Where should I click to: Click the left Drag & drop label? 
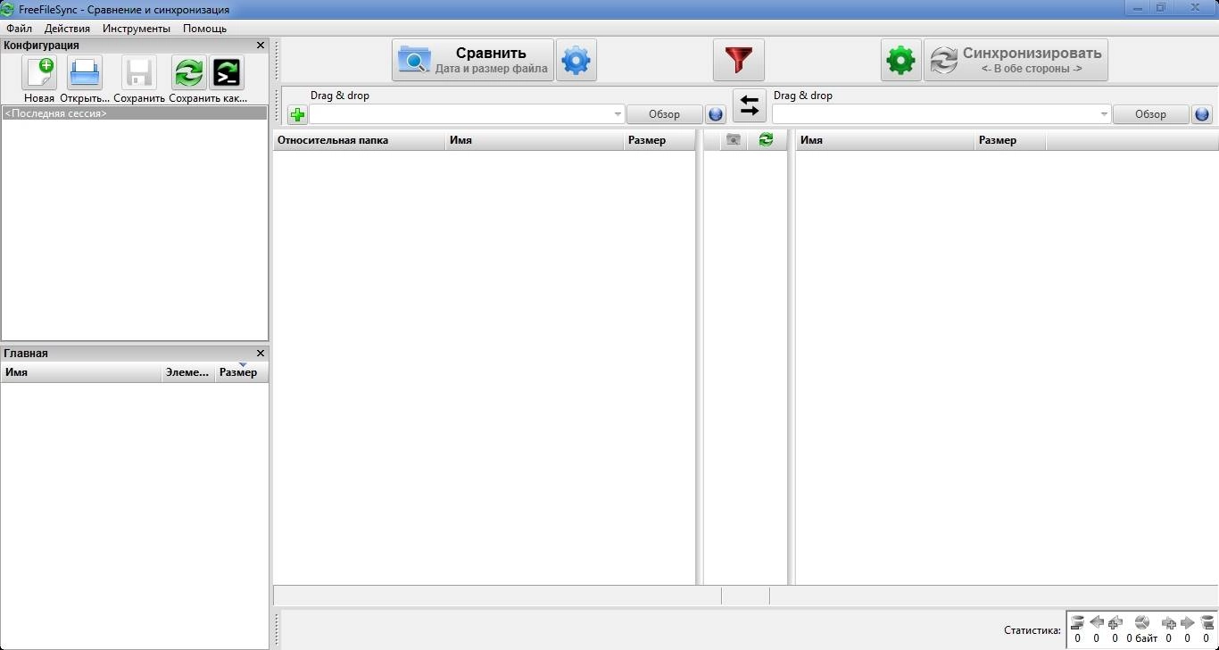pyautogui.click(x=340, y=96)
